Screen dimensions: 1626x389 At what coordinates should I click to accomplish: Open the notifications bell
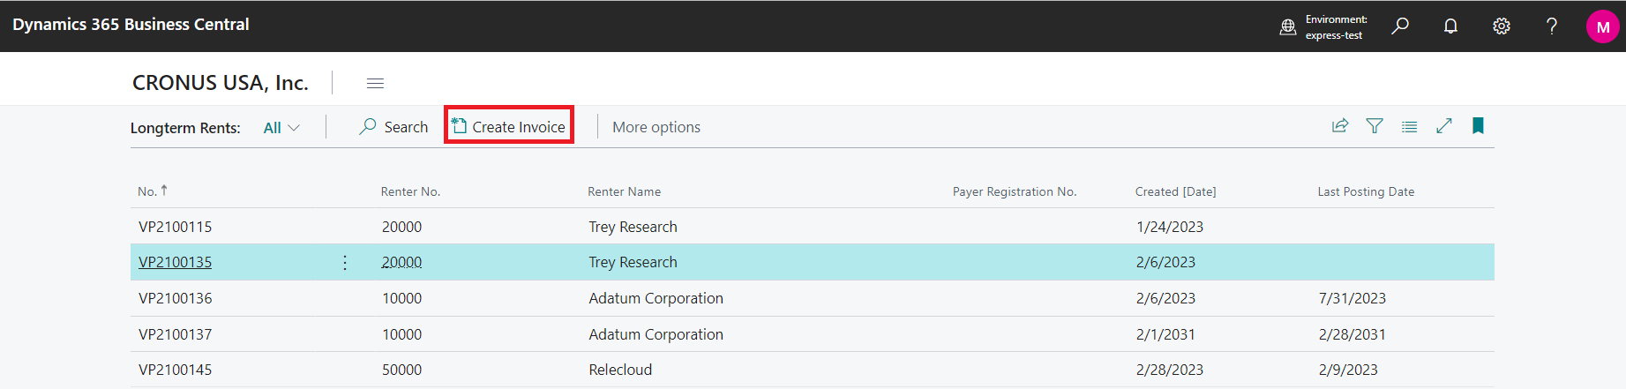coord(1450,26)
